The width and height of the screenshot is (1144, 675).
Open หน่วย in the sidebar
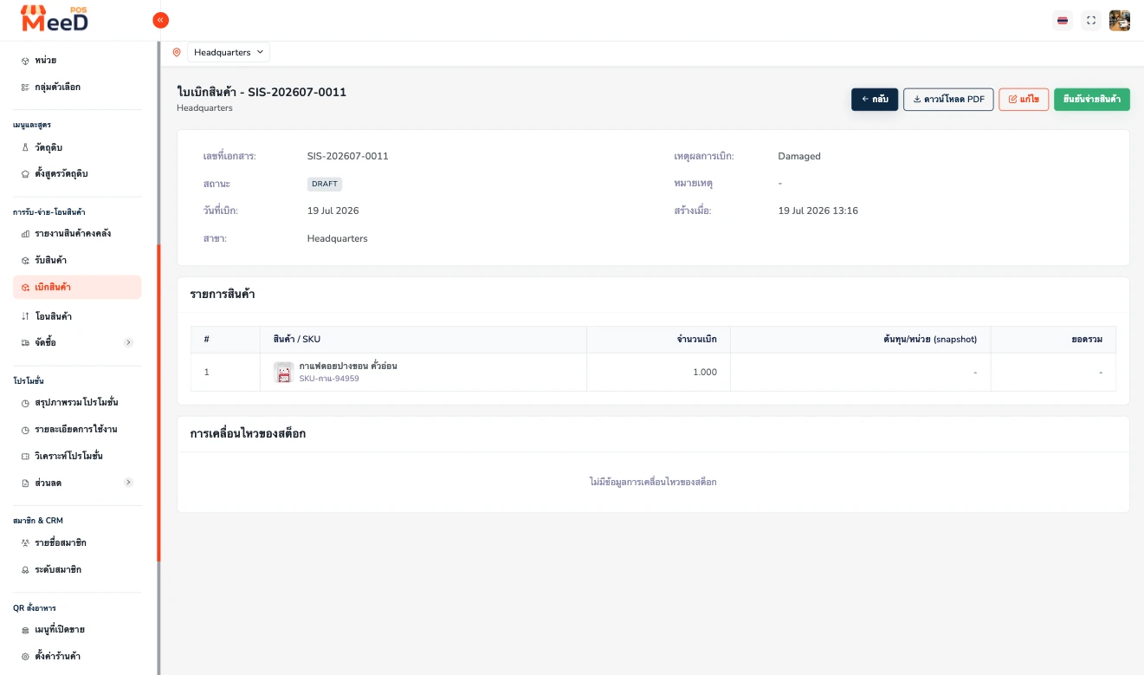pyautogui.click(x=77, y=61)
